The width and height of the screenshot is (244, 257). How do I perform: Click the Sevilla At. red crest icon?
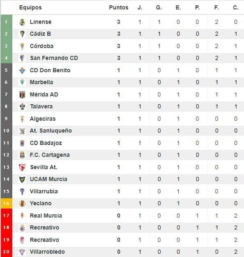point(22,168)
